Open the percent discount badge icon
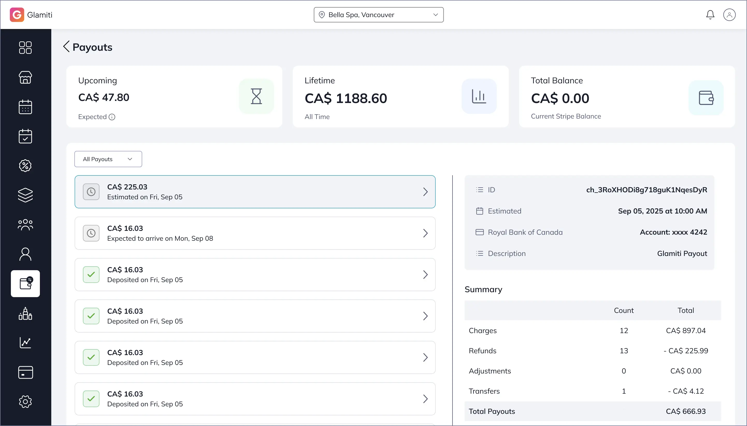The image size is (747, 426). (x=25, y=166)
